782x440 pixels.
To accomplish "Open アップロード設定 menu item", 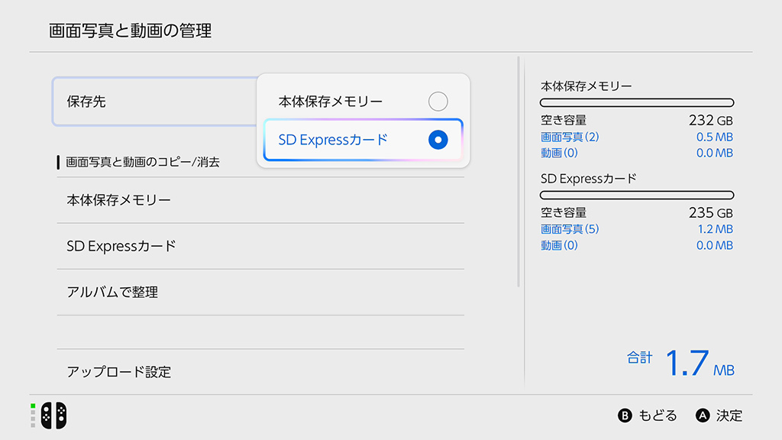I will tap(260, 372).
